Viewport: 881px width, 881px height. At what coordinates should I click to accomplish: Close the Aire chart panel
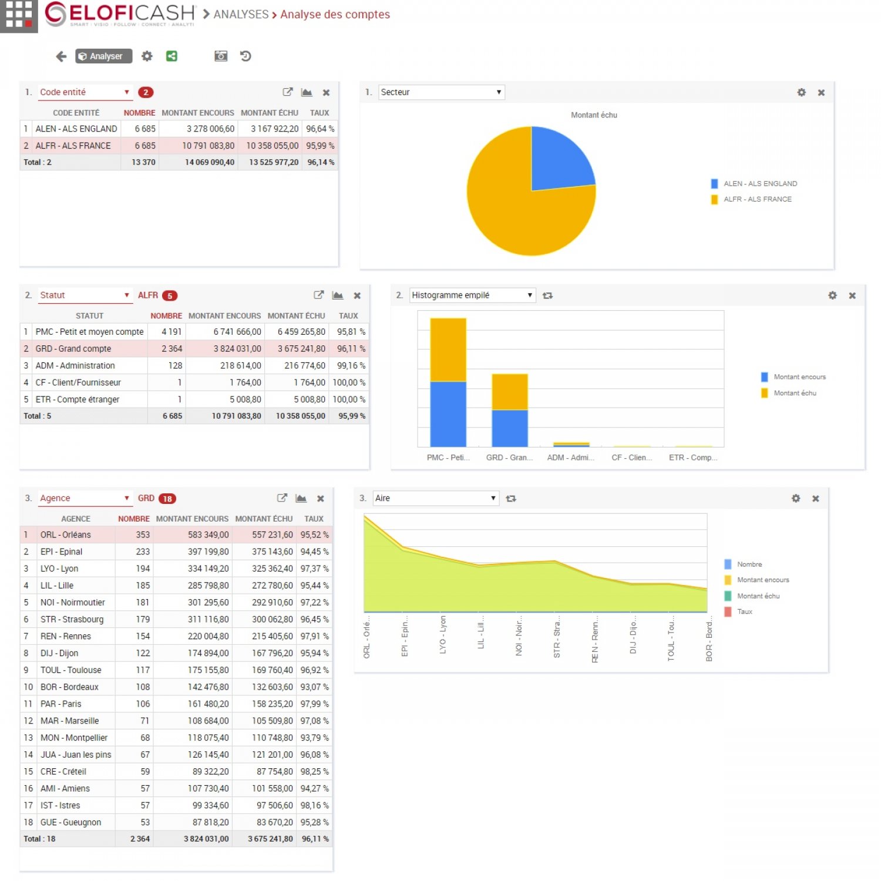(816, 499)
